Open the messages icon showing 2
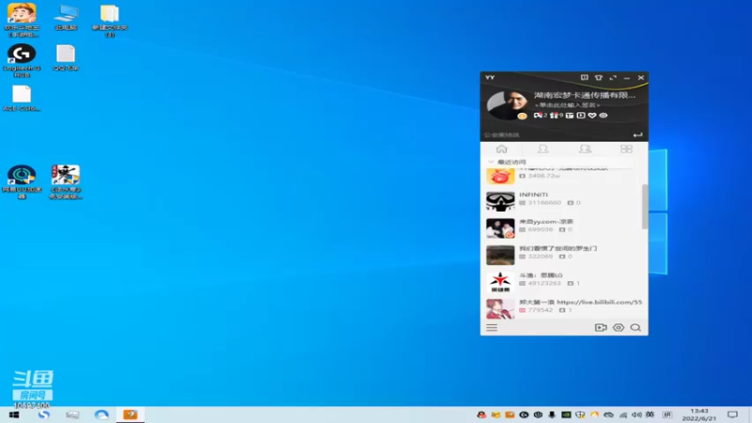The width and height of the screenshot is (752, 423). pyautogui.click(x=540, y=115)
